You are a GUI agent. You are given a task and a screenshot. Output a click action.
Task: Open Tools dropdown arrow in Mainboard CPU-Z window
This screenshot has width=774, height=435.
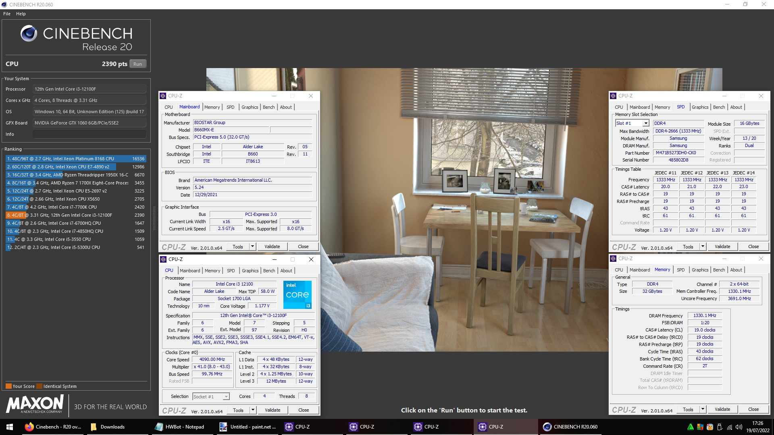coord(253,246)
